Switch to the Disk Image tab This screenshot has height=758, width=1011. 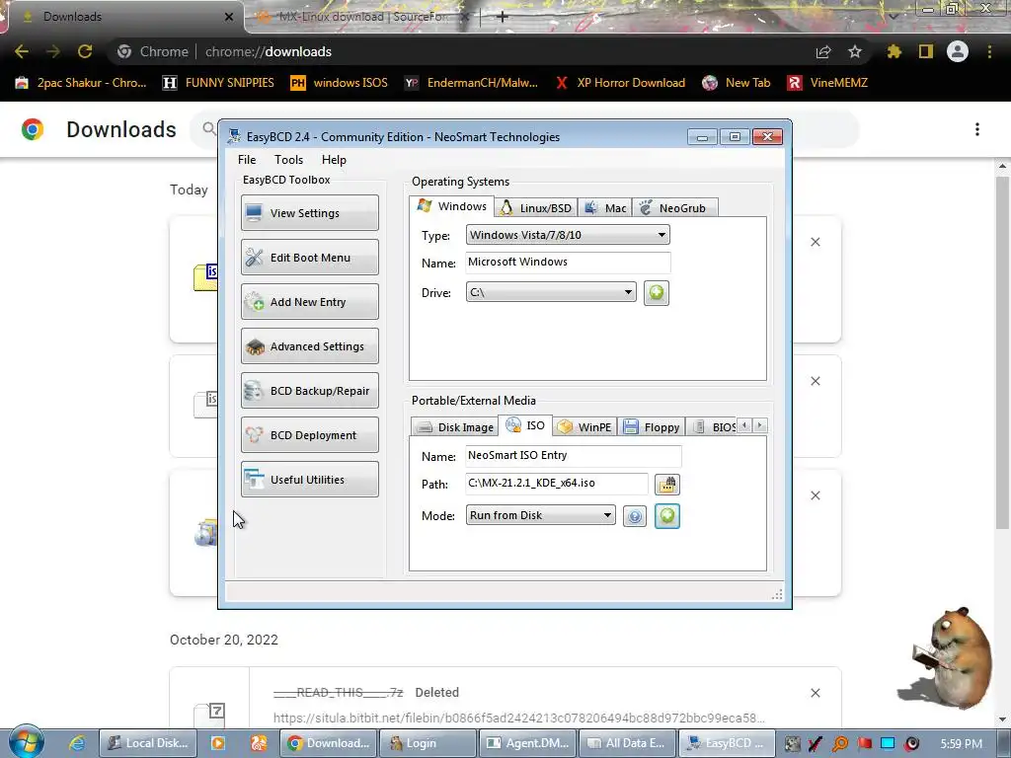coord(454,426)
